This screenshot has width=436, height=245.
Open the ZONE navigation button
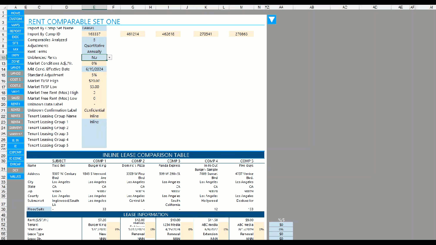[15, 61]
